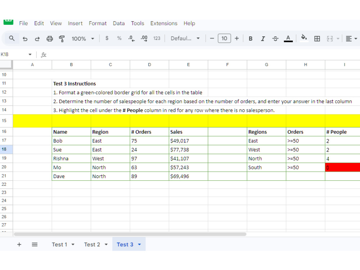
Task: Switch to the Test 2 sheet tab
Action: pyautogui.click(x=92, y=244)
